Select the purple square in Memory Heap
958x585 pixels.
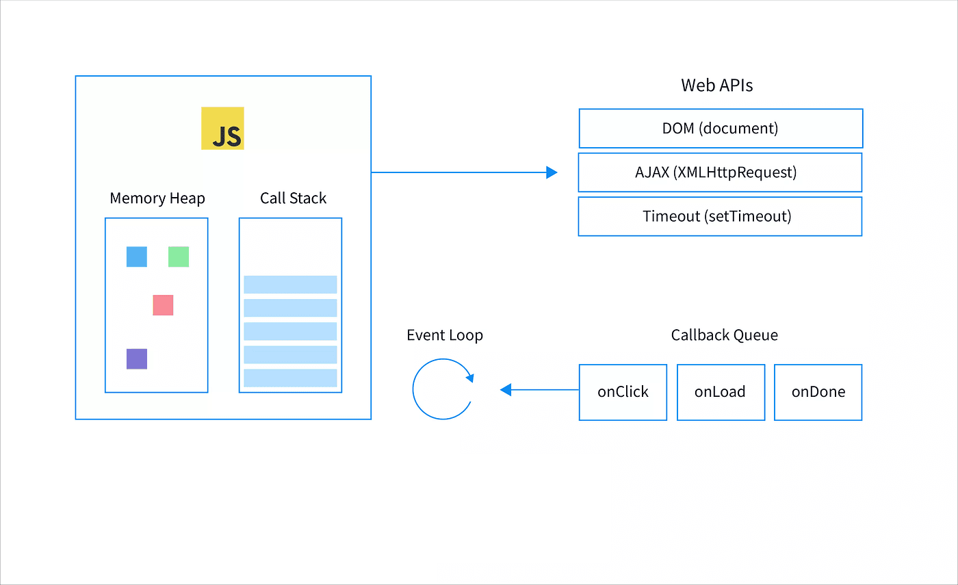click(x=137, y=359)
